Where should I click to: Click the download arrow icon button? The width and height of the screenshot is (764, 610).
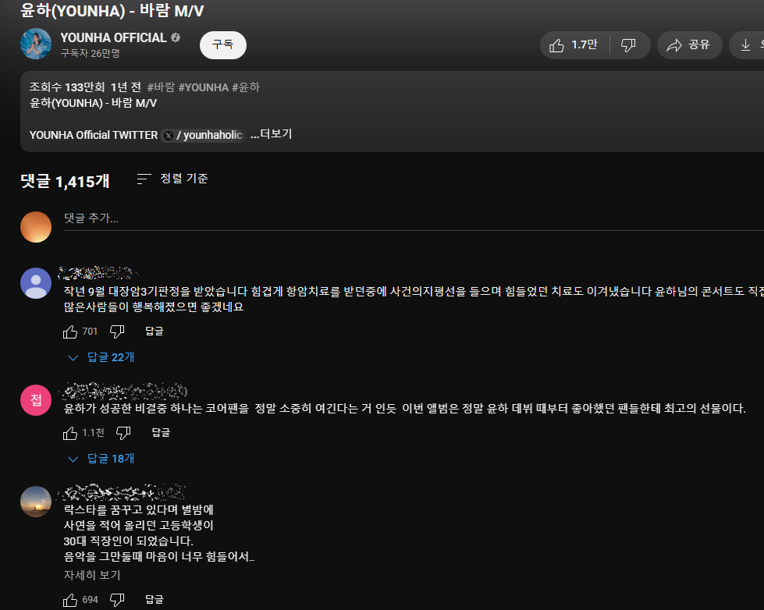[746, 45]
